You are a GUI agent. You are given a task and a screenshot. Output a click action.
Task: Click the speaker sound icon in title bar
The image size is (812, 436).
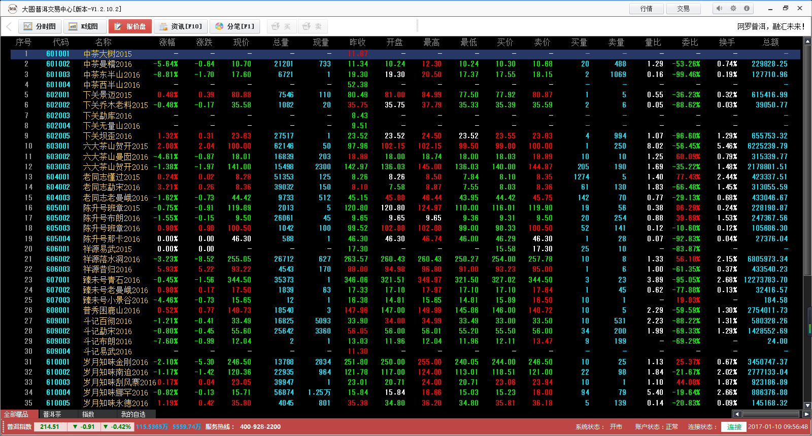coord(719,8)
